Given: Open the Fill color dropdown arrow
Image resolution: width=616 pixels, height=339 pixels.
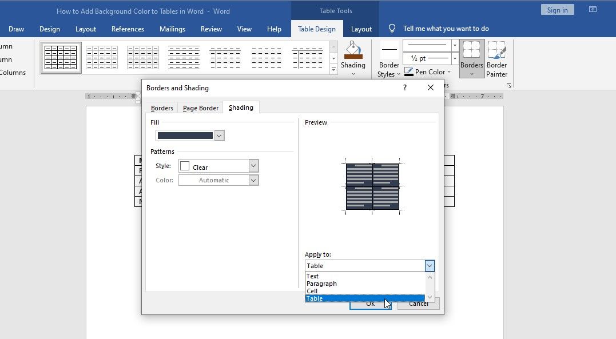Looking at the screenshot, I should coord(219,135).
